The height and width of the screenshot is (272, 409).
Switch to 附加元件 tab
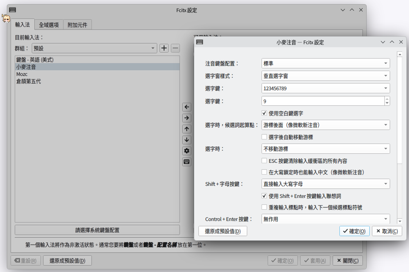[77, 25]
